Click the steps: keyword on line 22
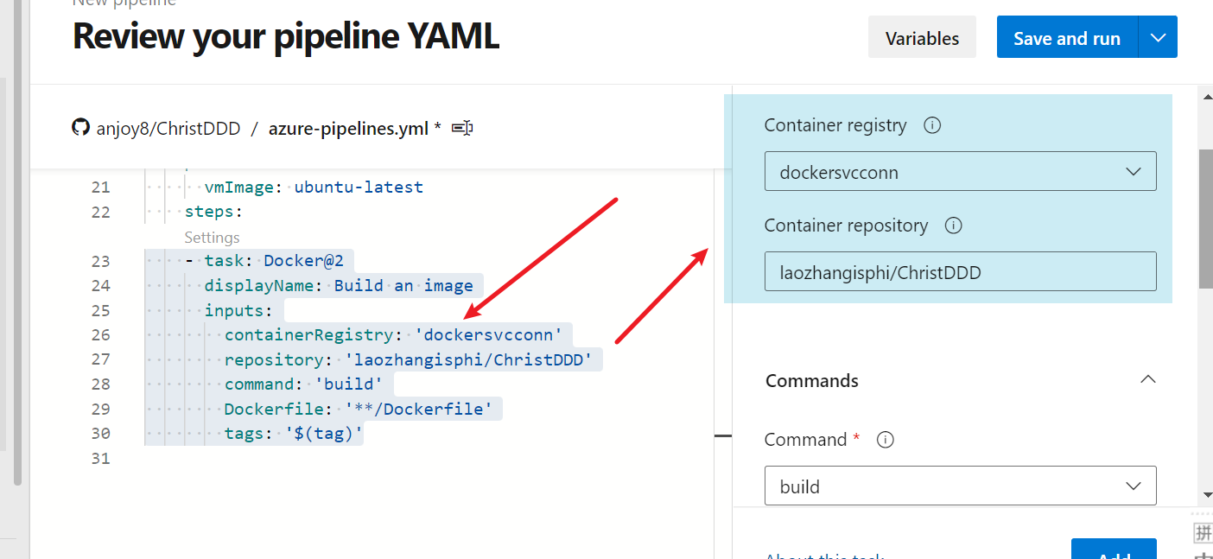The height and width of the screenshot is (559, 1213). [213, 212]
